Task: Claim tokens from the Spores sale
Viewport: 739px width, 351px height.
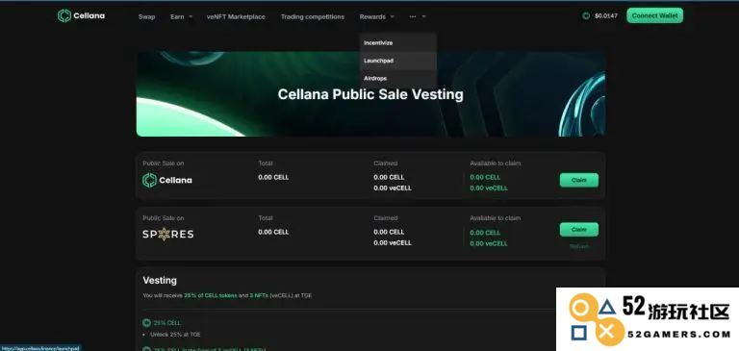Action: coord(578,230)
